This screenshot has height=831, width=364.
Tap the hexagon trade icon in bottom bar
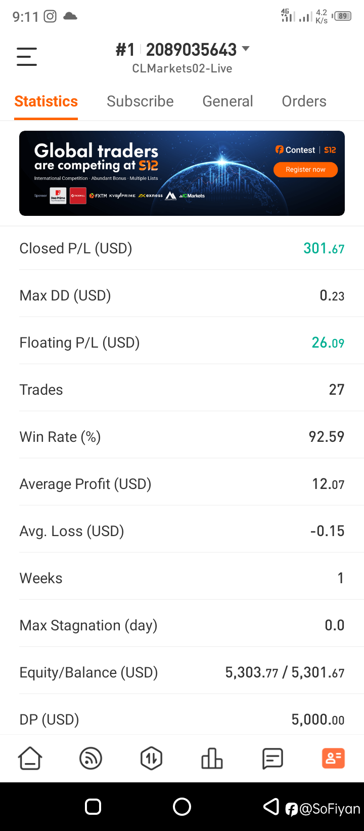(x=152, y=759)
